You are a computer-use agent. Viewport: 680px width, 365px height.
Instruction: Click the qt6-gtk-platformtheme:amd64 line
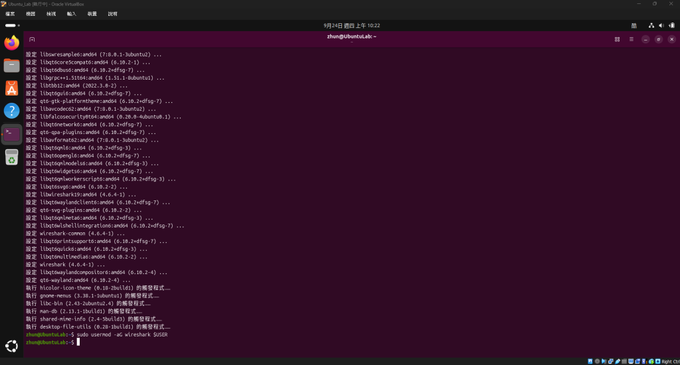(100, 101)
